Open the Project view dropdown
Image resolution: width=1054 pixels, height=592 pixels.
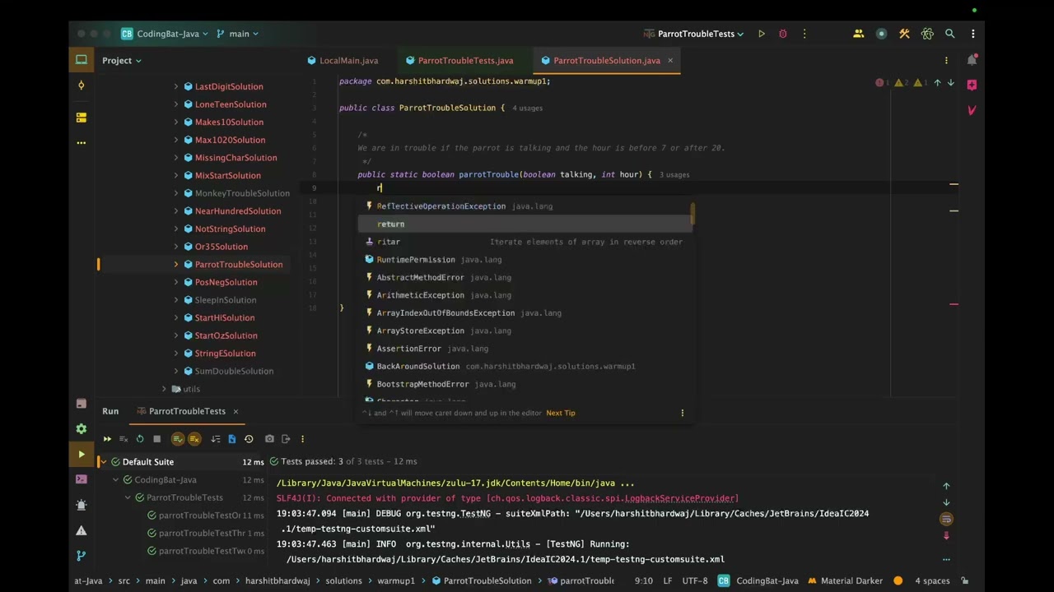(x=122, y=60)
